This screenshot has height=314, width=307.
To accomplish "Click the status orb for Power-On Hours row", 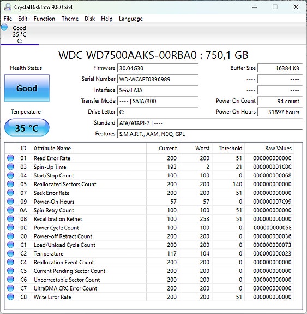I will click(x=10, y=202).
